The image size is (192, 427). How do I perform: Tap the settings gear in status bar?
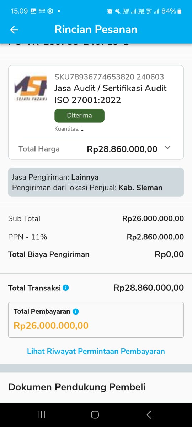click(50, 11)
